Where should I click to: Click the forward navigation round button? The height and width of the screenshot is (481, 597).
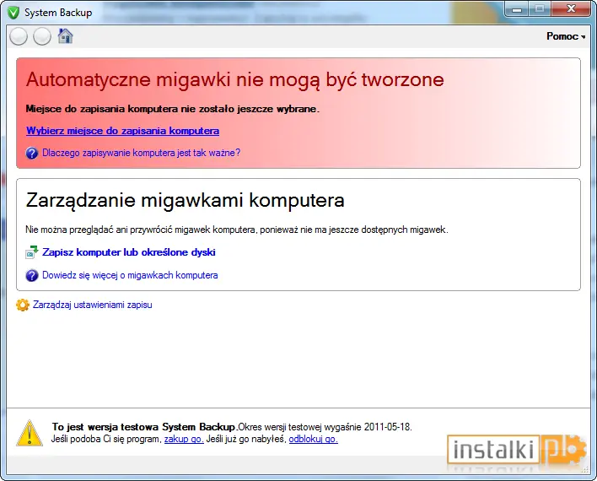[42, 36]
